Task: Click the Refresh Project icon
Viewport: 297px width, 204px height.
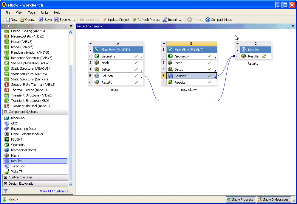Action: coord(134,20)
